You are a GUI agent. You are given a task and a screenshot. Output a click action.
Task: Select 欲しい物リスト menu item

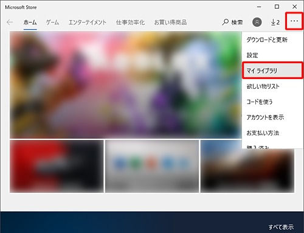click(272, 86)
